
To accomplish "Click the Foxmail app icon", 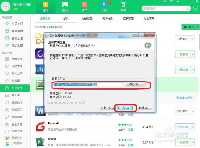I will [40, 126].
